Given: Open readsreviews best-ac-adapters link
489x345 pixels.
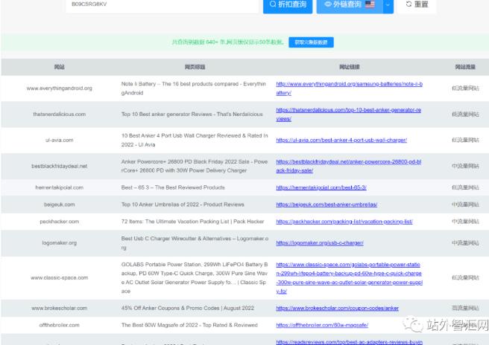Looking at the screenshot, I should click(349, 341).
